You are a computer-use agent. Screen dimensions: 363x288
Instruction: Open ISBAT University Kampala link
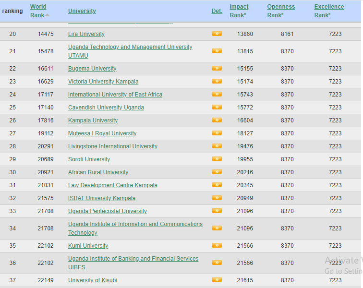pyautogui.click(x=102, y=198)
